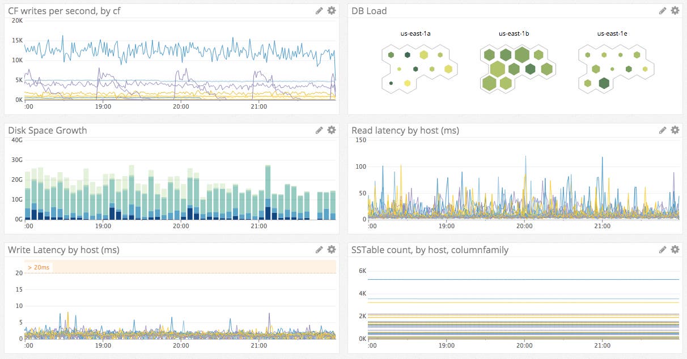Open the gear menu on Write Latency panel
This screenshot has height=359, width=687.
pyautogui.click(x=332, y=249)
